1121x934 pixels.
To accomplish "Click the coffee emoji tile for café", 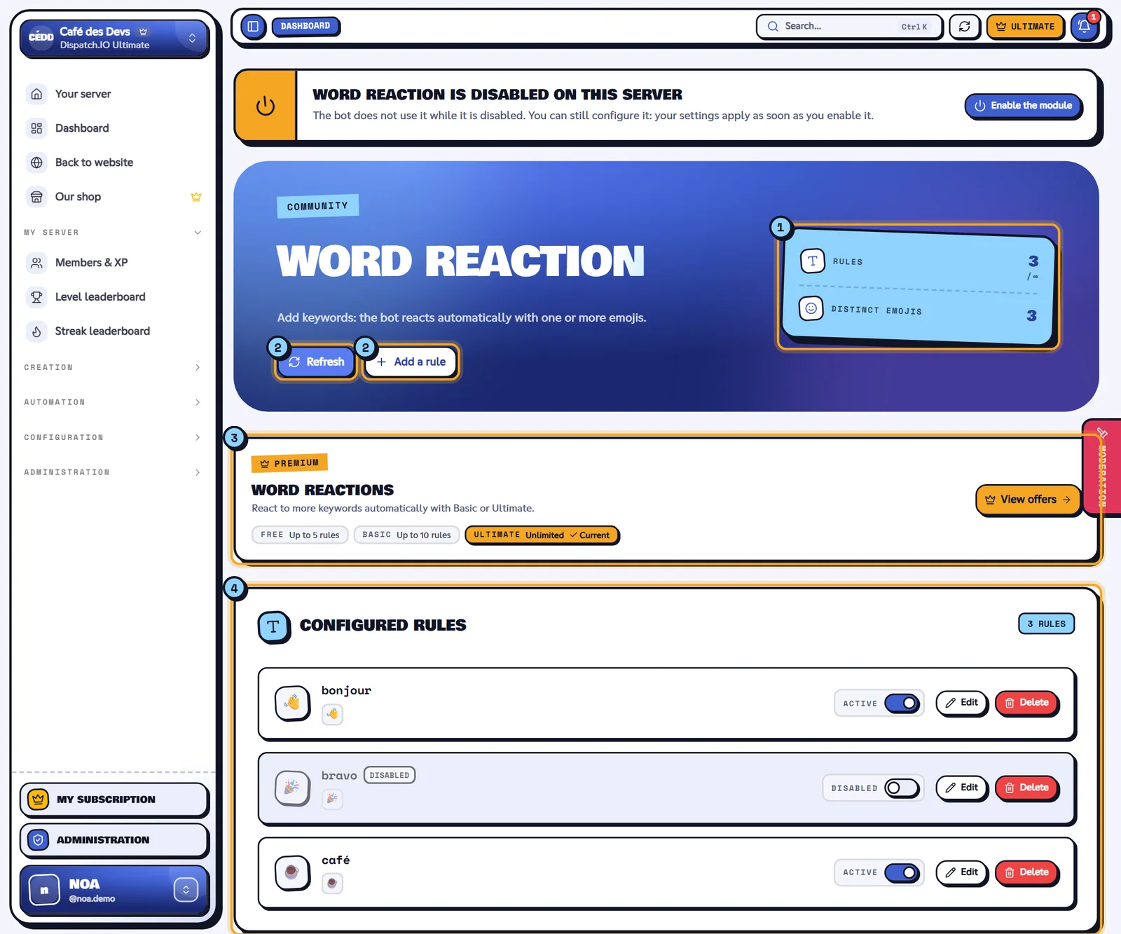I will pyautogui.click(x=293, y=873).
